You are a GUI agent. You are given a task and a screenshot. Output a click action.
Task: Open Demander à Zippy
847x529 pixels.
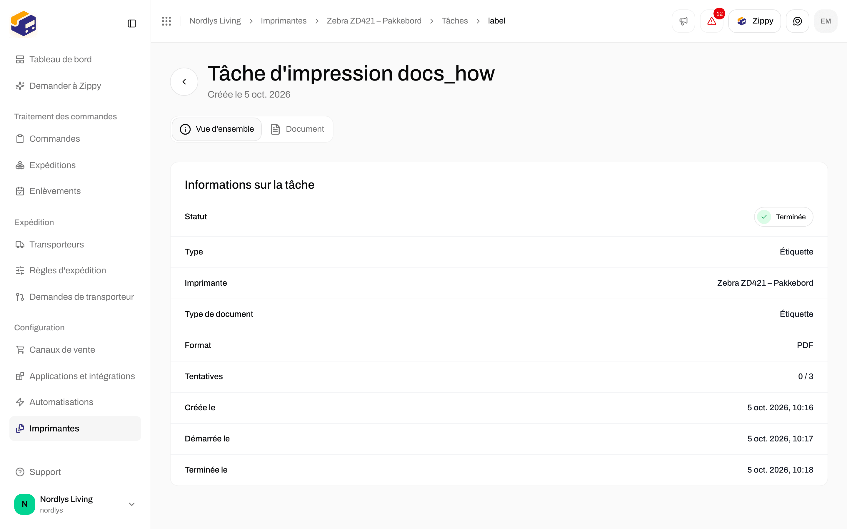point(75,86)
